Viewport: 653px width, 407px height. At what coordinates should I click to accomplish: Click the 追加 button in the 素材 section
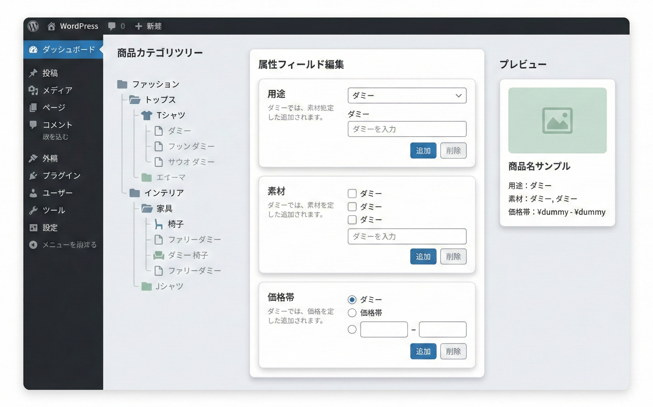[x=423, y=257]
